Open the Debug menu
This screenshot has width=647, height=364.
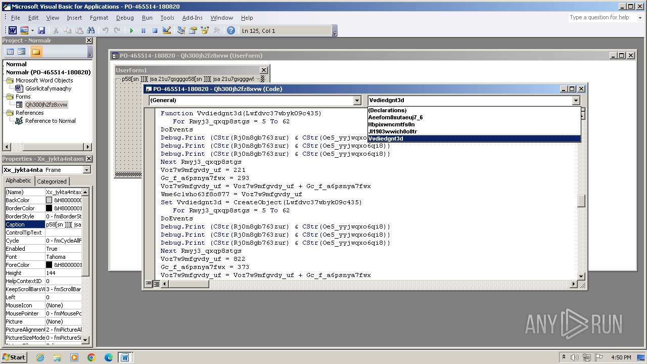(125, 18)
